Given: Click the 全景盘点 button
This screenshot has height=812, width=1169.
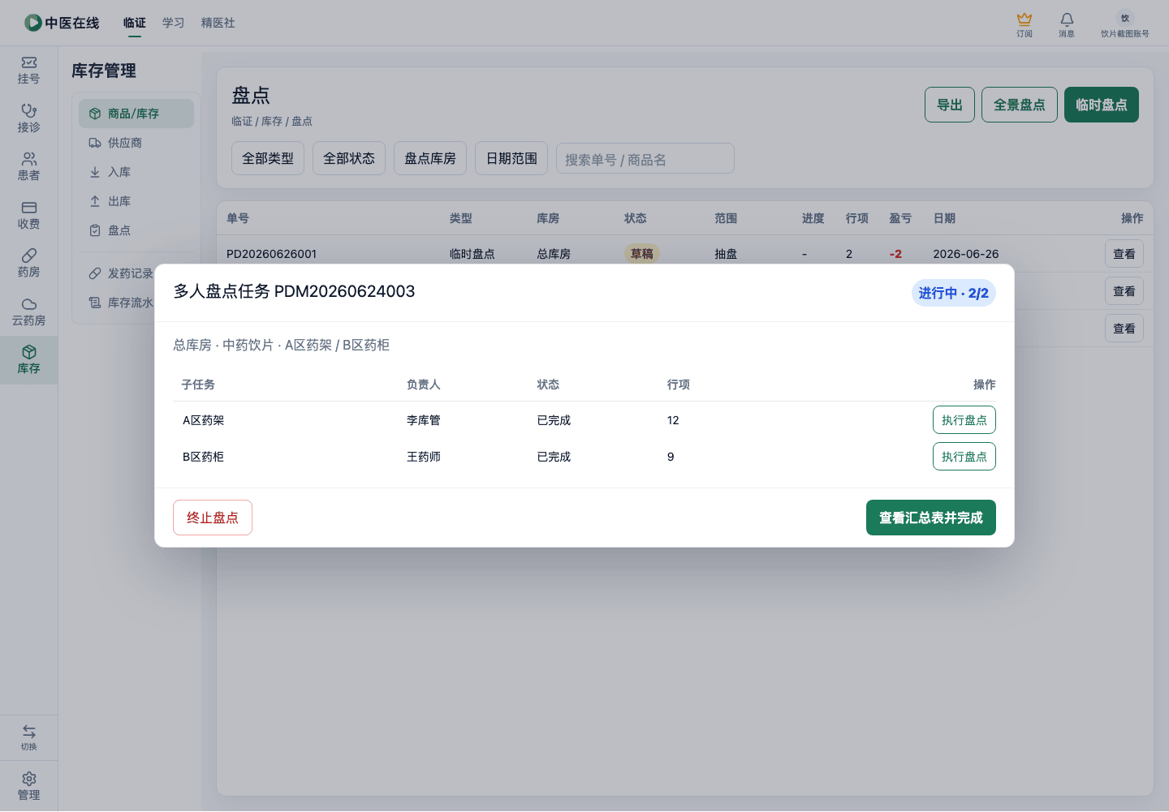Looking at the screenshot, I should pos(1020,105).
